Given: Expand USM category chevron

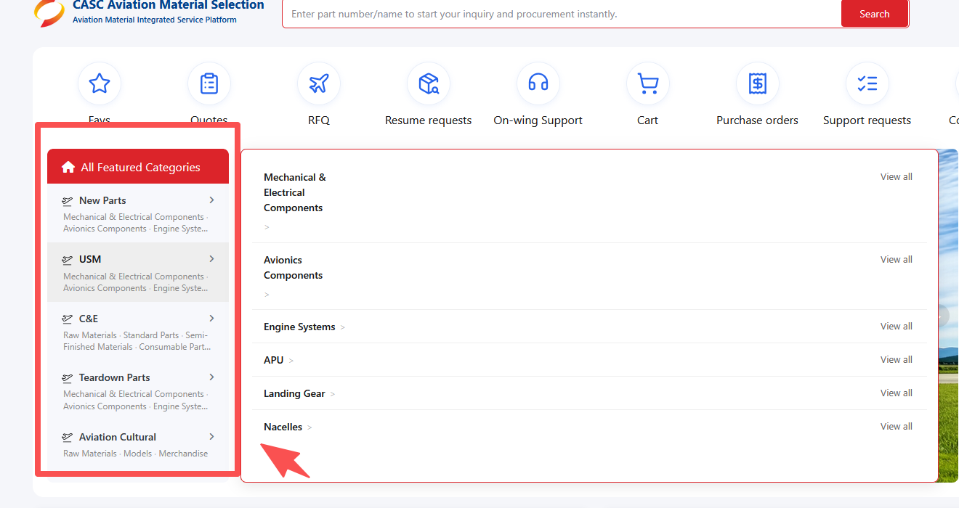Looking at the screenshot, I should click(211, 258).
